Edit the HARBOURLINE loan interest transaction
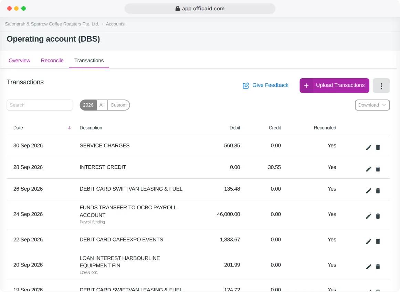The image size is (400, 292). [x=369, y=267]
